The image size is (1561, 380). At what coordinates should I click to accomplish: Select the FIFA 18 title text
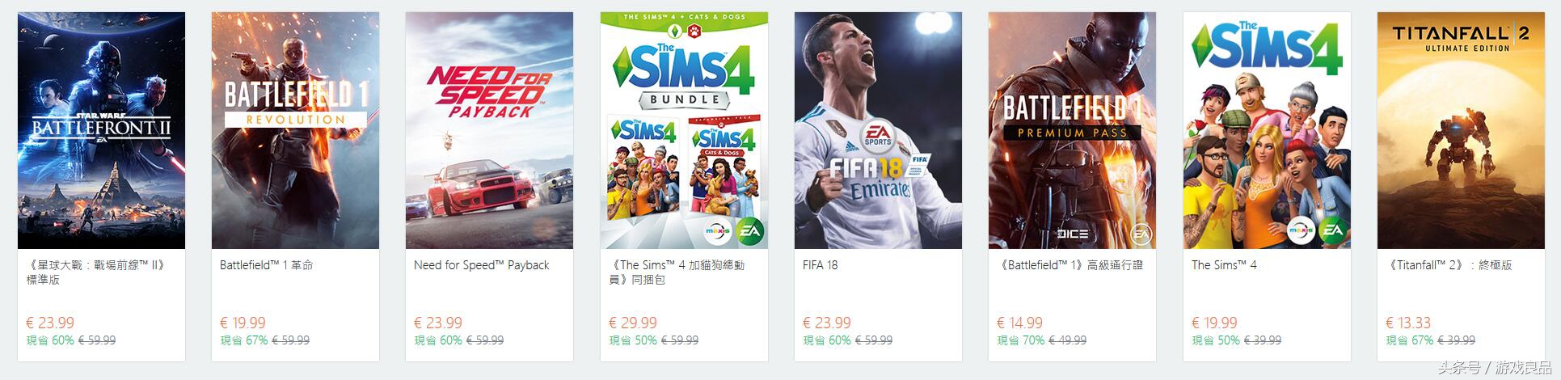click(x=821, y=265)
